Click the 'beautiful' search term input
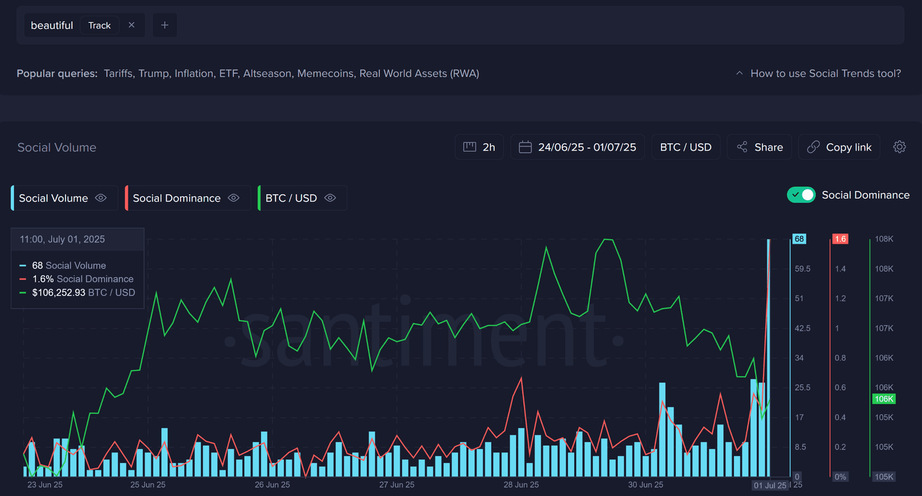Image resolution: width=922 pixels, height=496 pixels. [x=52, y=25]
